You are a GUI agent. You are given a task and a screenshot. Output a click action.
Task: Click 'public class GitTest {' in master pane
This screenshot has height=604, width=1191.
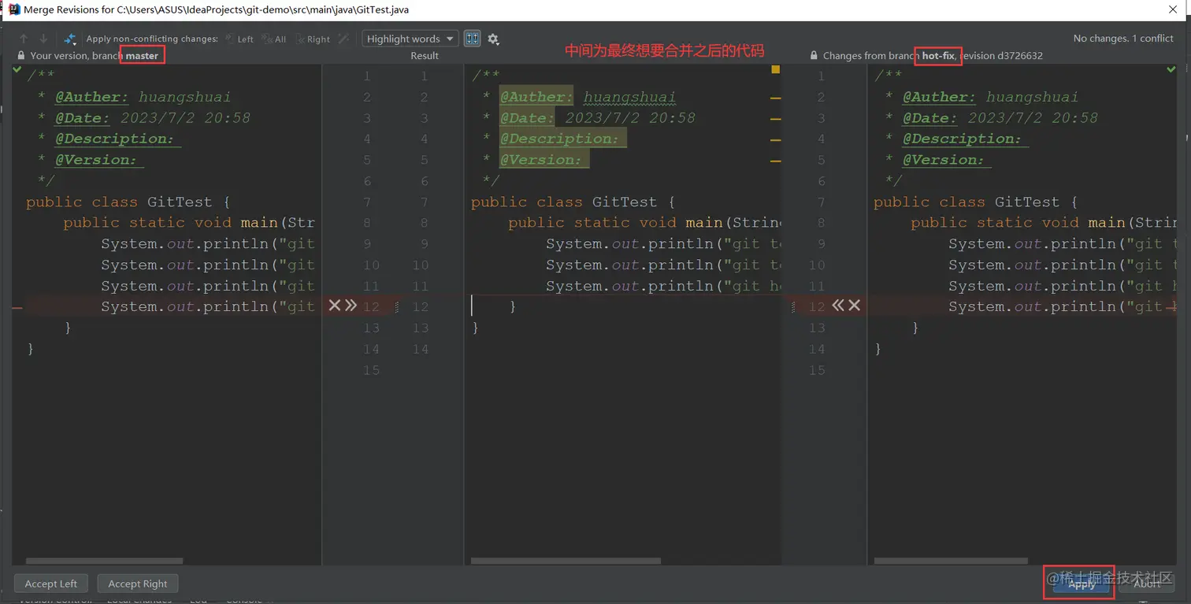(x=128, y=202)
